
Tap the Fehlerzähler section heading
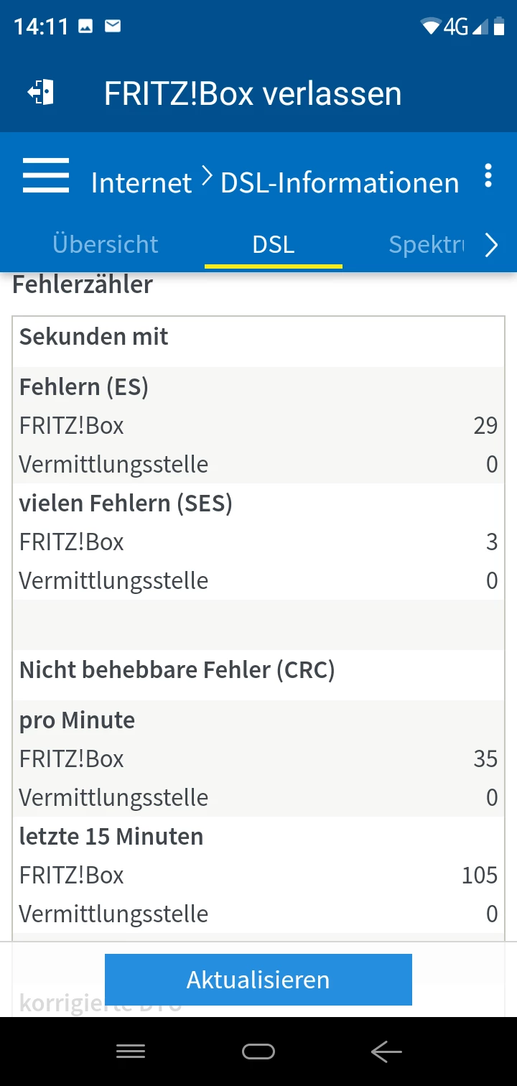click(83, 284)
